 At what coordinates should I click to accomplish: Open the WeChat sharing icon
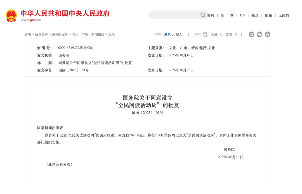coord(259,34)
